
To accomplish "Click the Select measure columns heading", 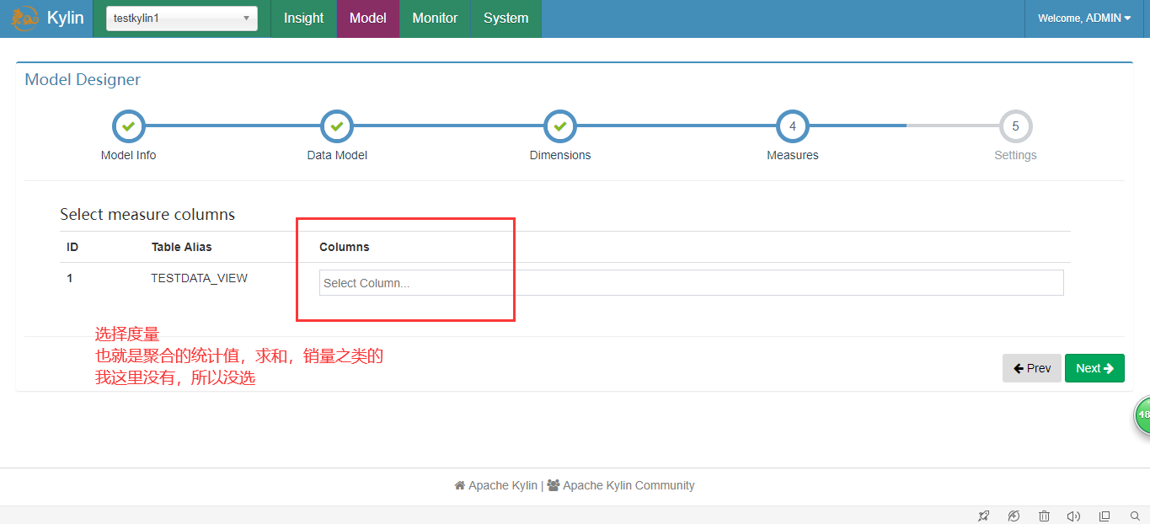I will tap(147, 215).
